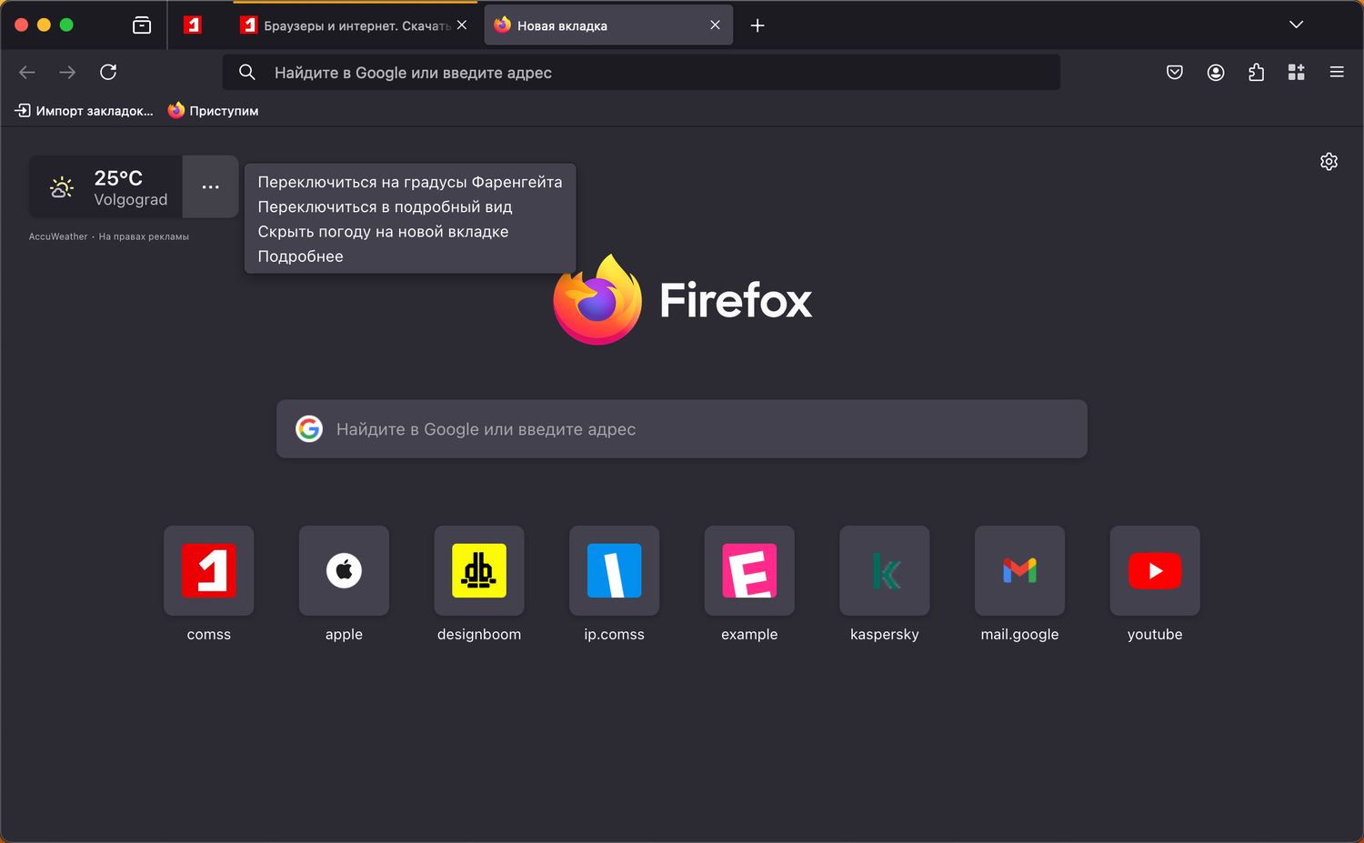Open the mail.google shortcut tile
1364x843 pixels.
pyautogui.click(x=1019, y=584)
